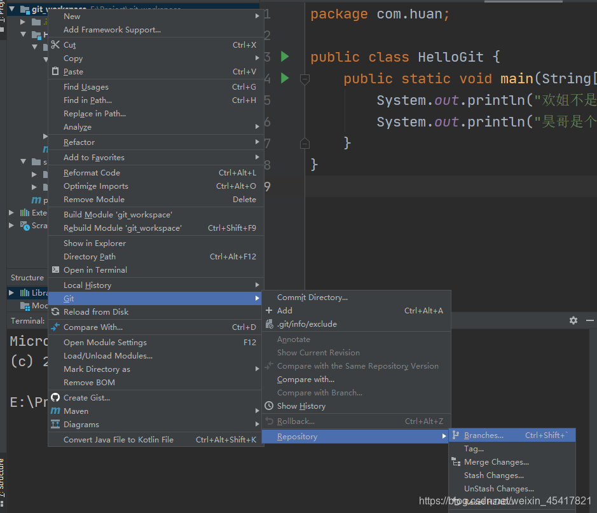Image resolution: width=597 pixels, height=513 pixels.
Task: Expand Libraries node in Structure panel
Action: click(11, 292)
